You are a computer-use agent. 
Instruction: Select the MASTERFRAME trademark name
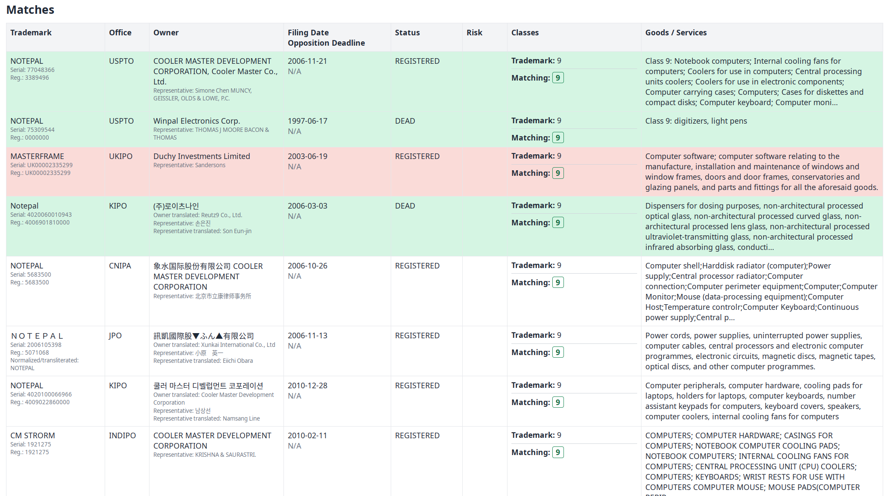(37, 156)
